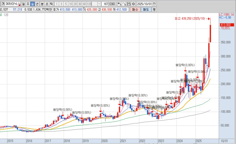Select the tick (틱) chart tab
Image resolution: width=236 pixels, height=144 pixels.
click(51, 4)
